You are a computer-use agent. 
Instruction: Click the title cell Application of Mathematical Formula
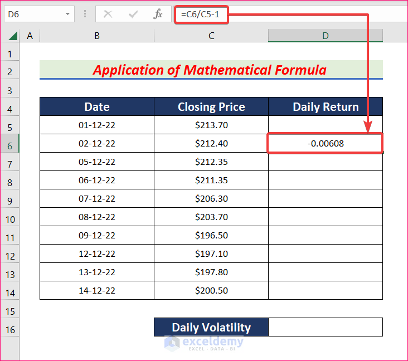tap(211, 70)
